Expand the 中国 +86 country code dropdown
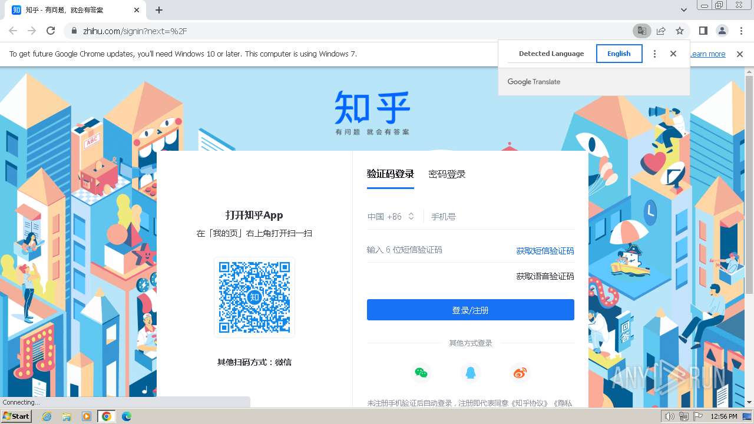This screenshot has width=754, height=424. (x=391, y=217)
